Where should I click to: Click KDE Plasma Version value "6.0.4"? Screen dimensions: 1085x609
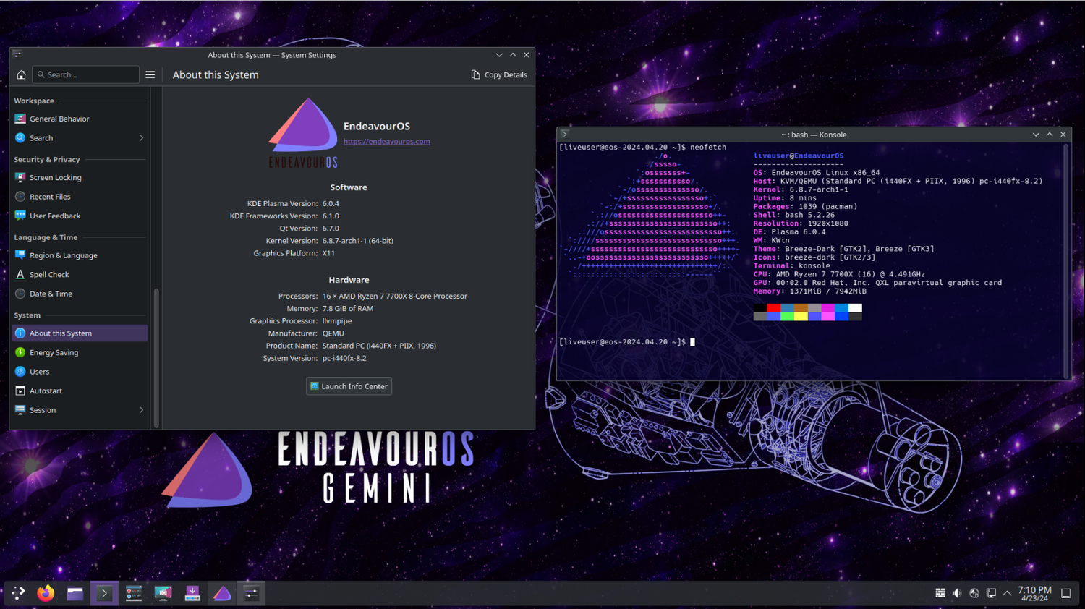331,203
